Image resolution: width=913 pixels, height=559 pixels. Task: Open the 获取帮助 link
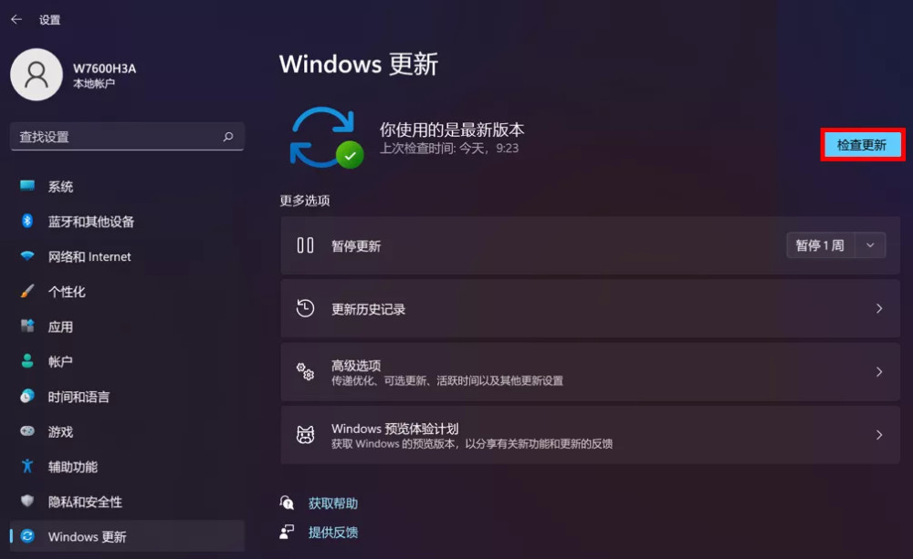tap(333, 503)
